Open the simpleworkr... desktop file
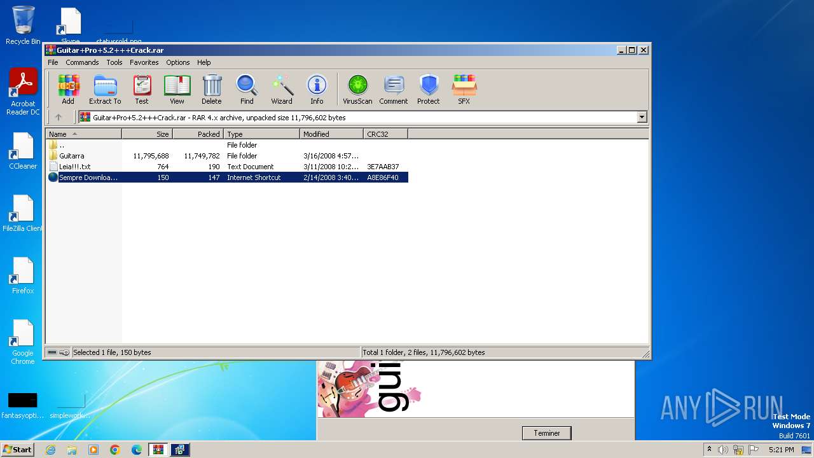Image resolution: width=814 pixels, height=458 pixels. [71, 406]
